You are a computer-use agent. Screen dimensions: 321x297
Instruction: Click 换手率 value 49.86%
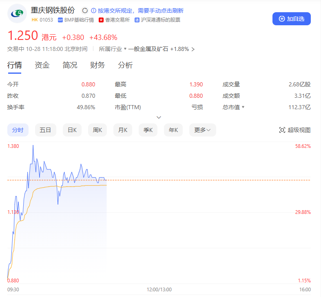click(86, 107)
